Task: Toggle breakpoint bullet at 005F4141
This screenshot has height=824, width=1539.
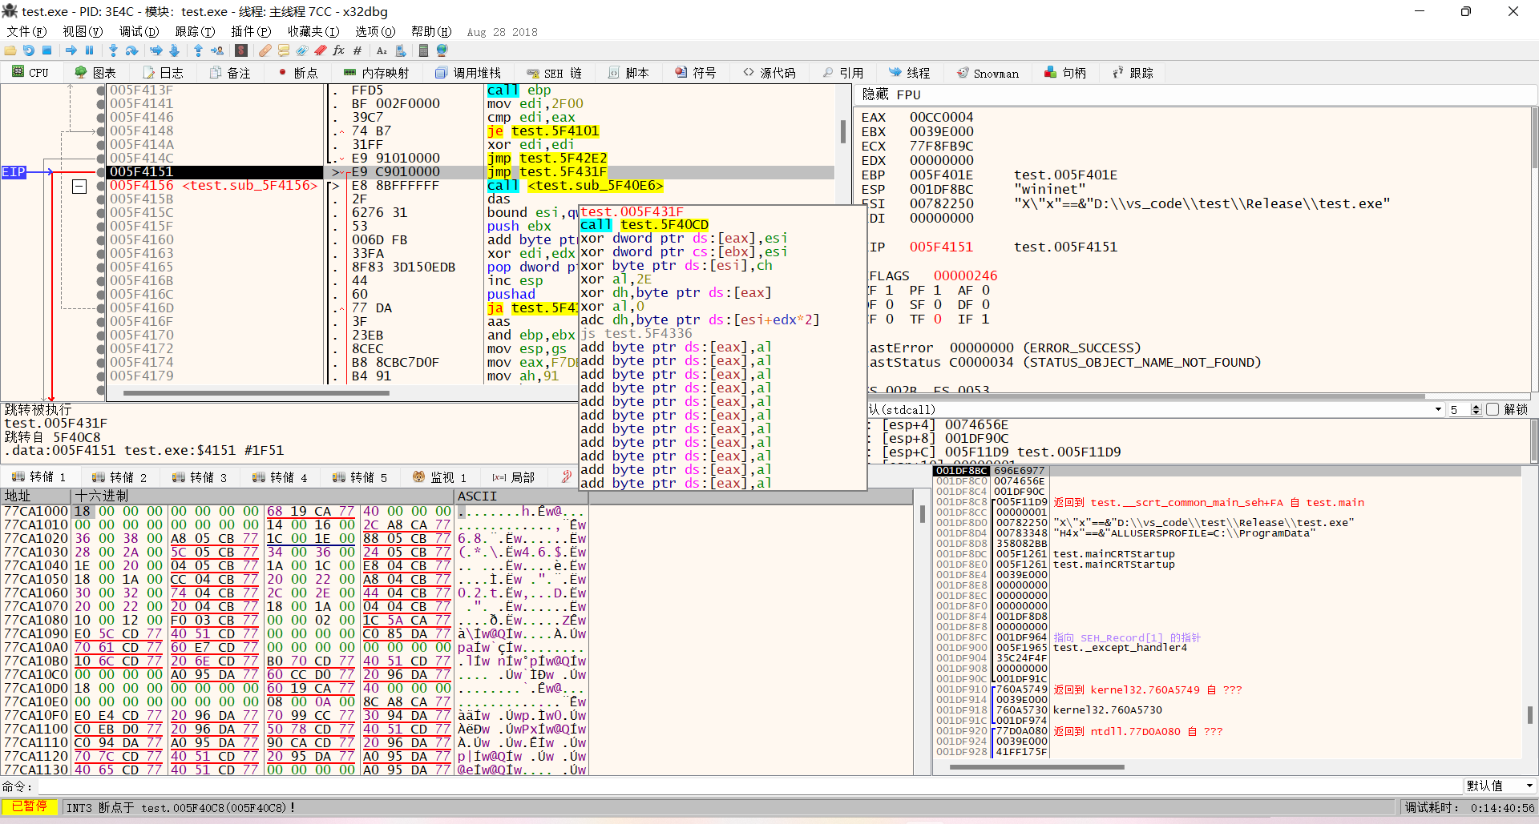Action: [101, 104]
